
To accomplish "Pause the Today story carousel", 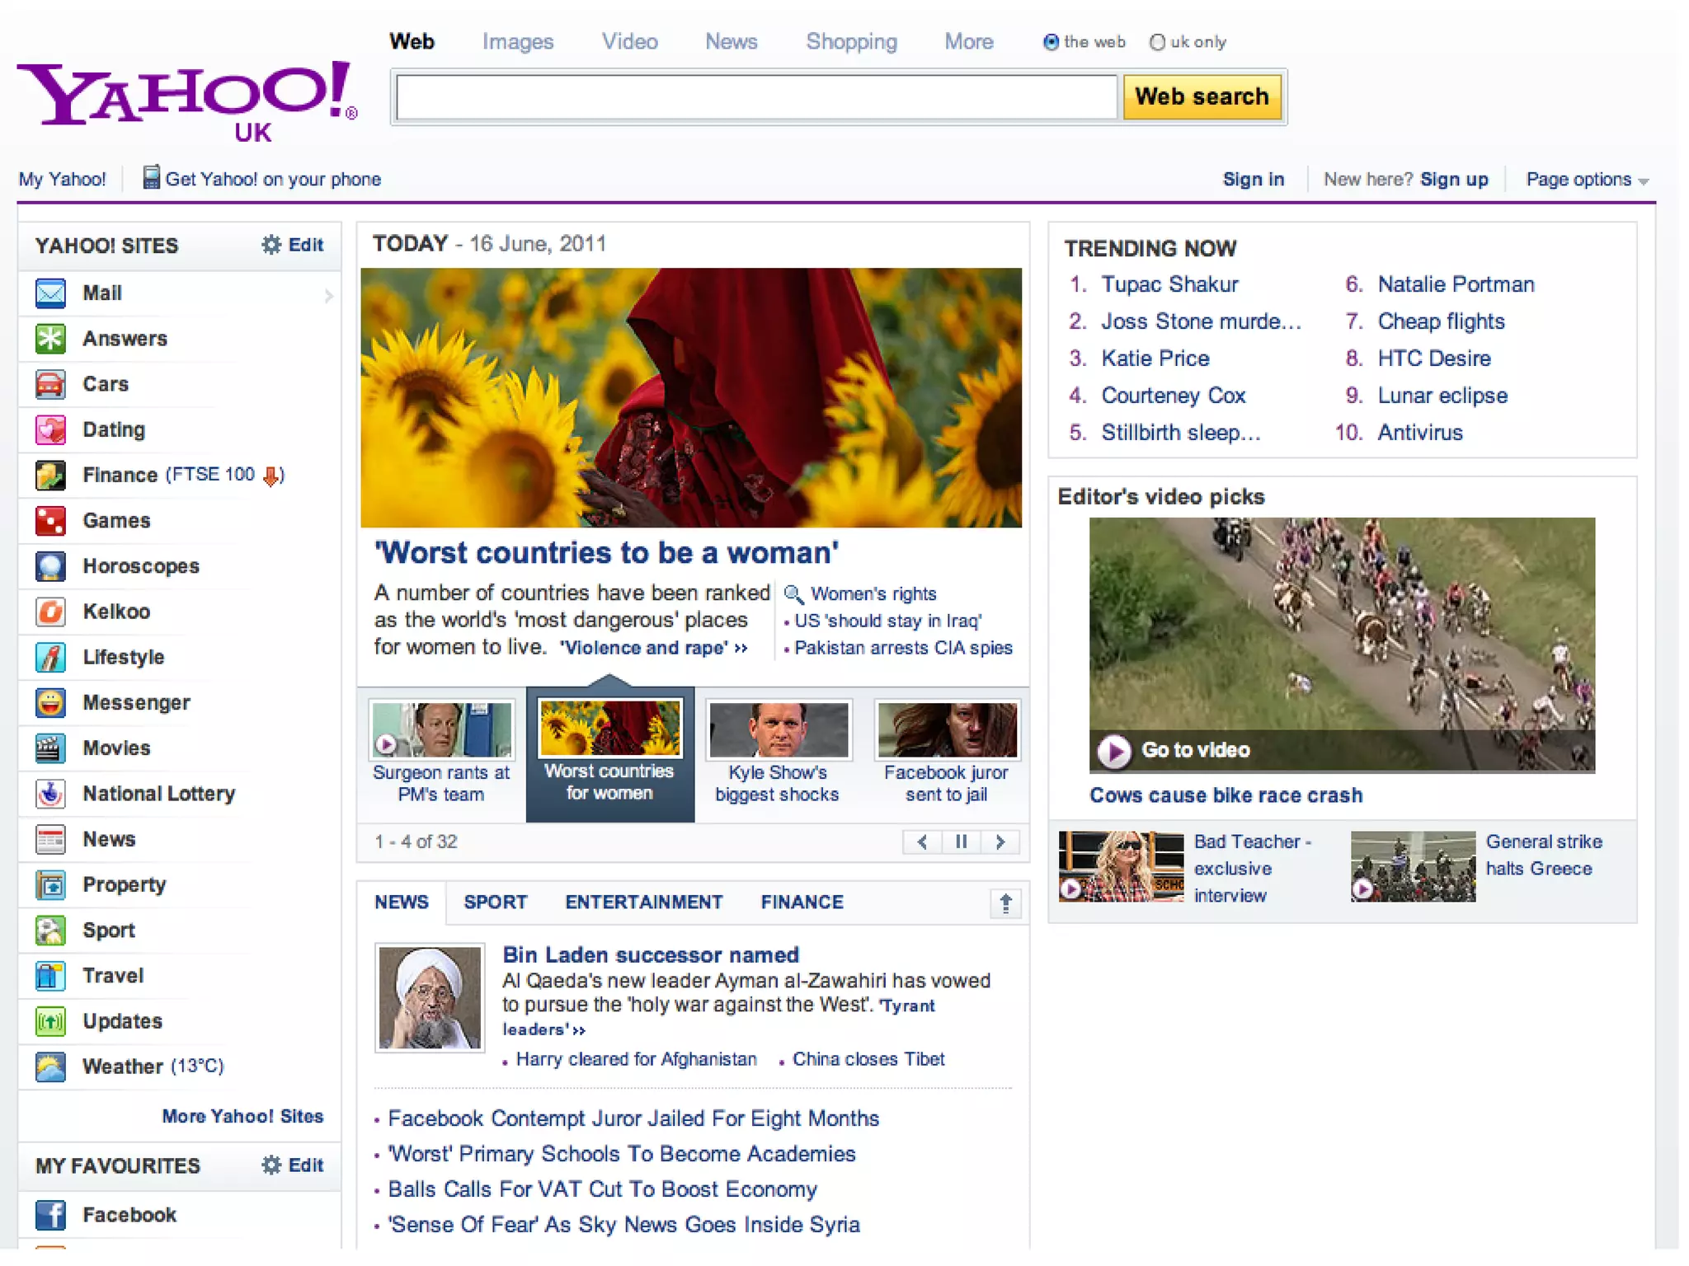I will coord(961,842).
